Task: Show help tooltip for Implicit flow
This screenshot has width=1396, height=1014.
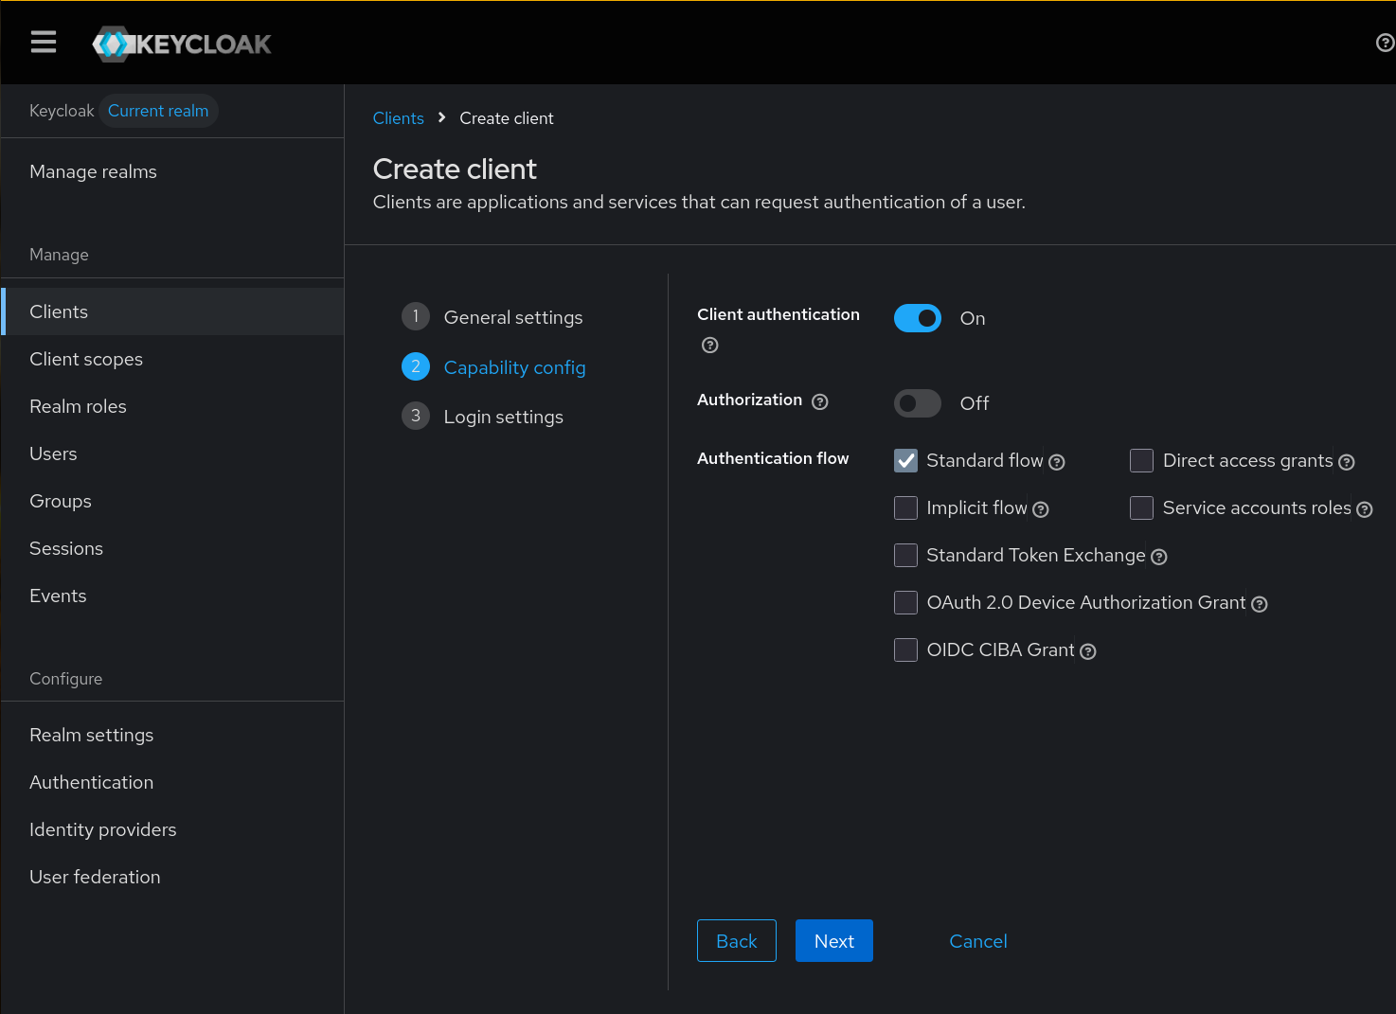Action: 1041,509
